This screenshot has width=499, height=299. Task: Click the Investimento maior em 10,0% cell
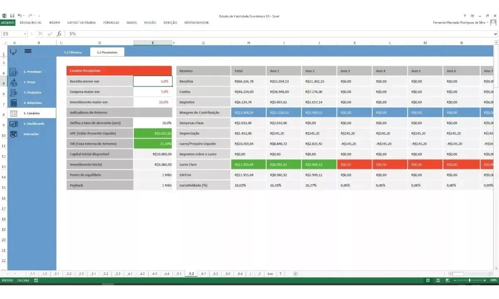tap(153, 102)
